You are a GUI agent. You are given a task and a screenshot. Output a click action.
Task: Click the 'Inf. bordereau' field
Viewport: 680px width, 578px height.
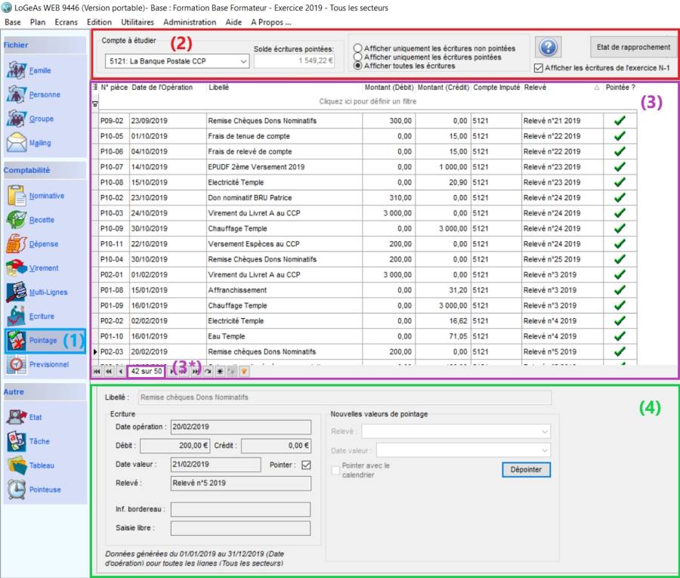241,509
